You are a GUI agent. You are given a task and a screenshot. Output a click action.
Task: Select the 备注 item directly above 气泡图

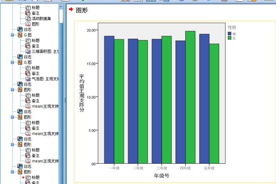coord(35,74)
